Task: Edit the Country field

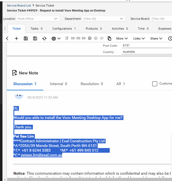Action: pos(147,52)
